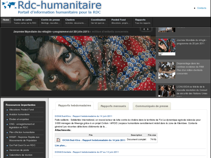Open RRMP Reponse Rapide link
The image size is (211, 158).
pos(24,139)
